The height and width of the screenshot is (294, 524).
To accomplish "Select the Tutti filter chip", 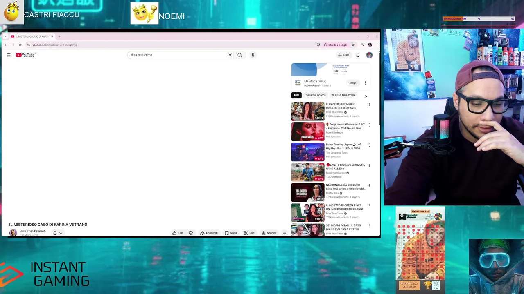I will click(x=296, y=95).
